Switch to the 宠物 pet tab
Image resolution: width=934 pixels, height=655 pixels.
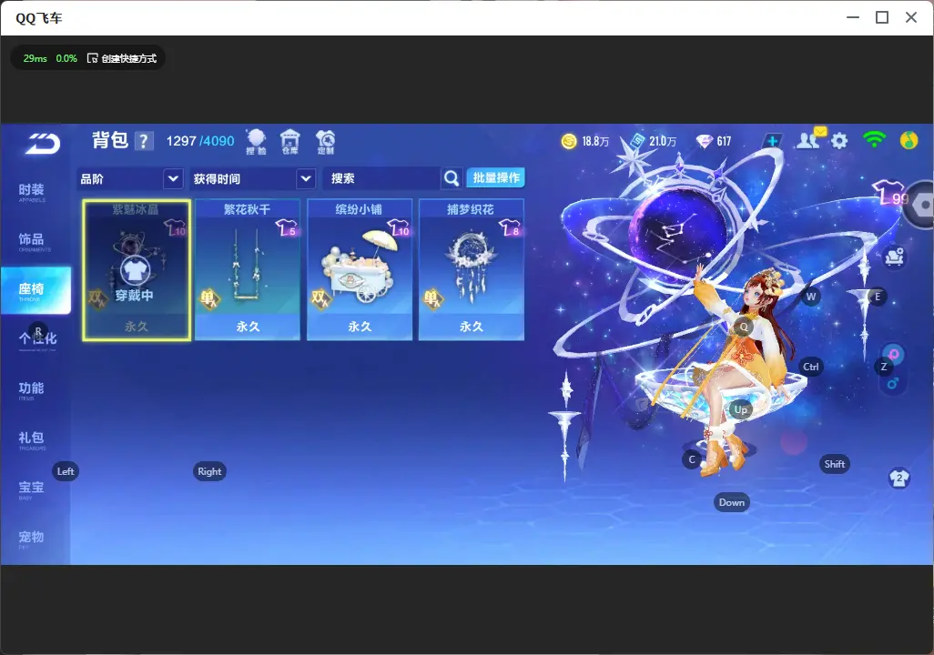point(32,539)
